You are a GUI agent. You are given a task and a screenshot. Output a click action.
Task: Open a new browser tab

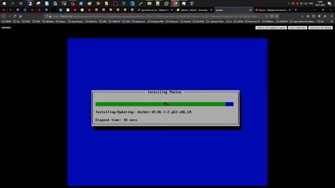(x=296, y=10)
